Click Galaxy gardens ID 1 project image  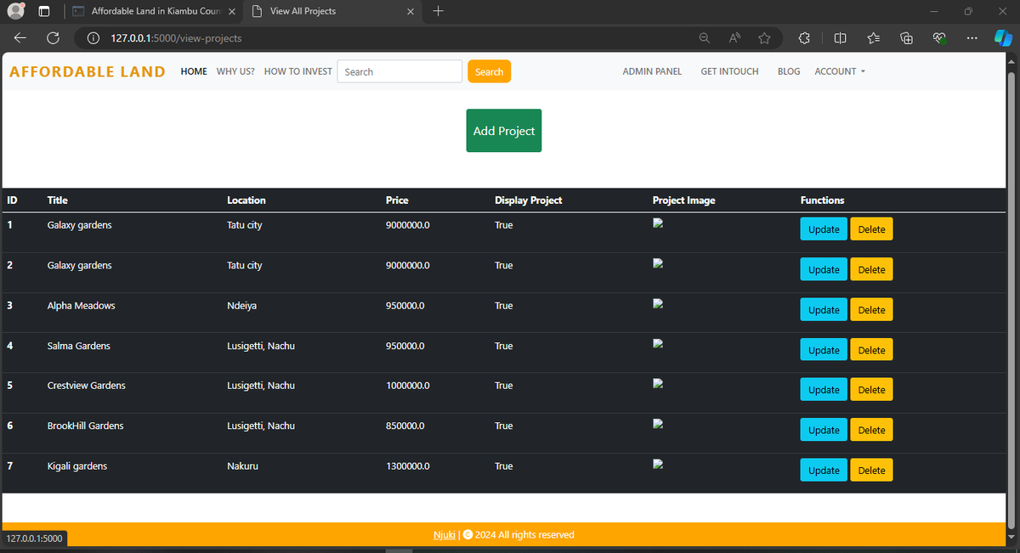coord(657,224)
